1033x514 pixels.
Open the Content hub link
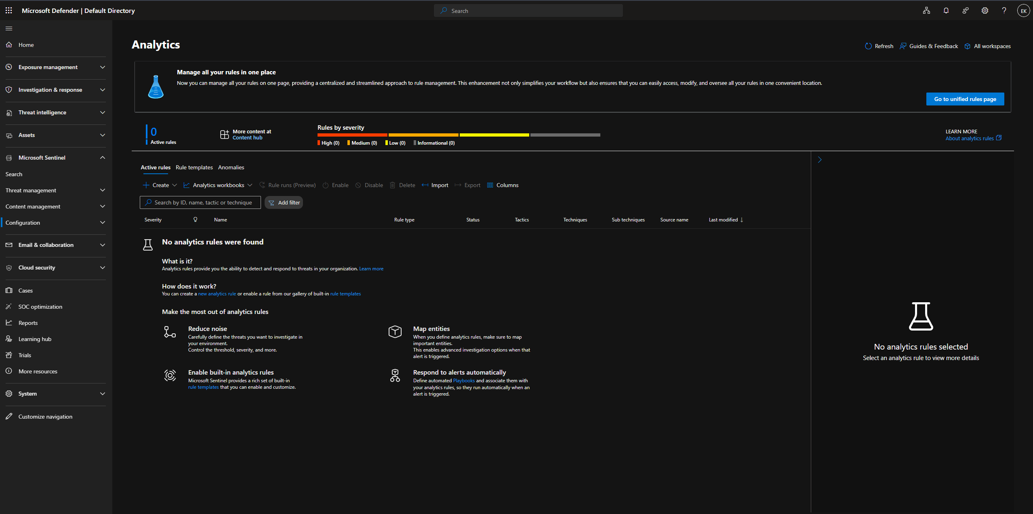coord(247,138)
